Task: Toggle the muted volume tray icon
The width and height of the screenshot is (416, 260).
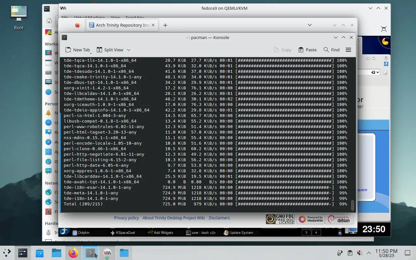Action: coord(359,253)
